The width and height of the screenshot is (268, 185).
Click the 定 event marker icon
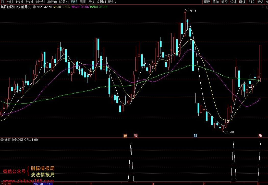[125, 136]
